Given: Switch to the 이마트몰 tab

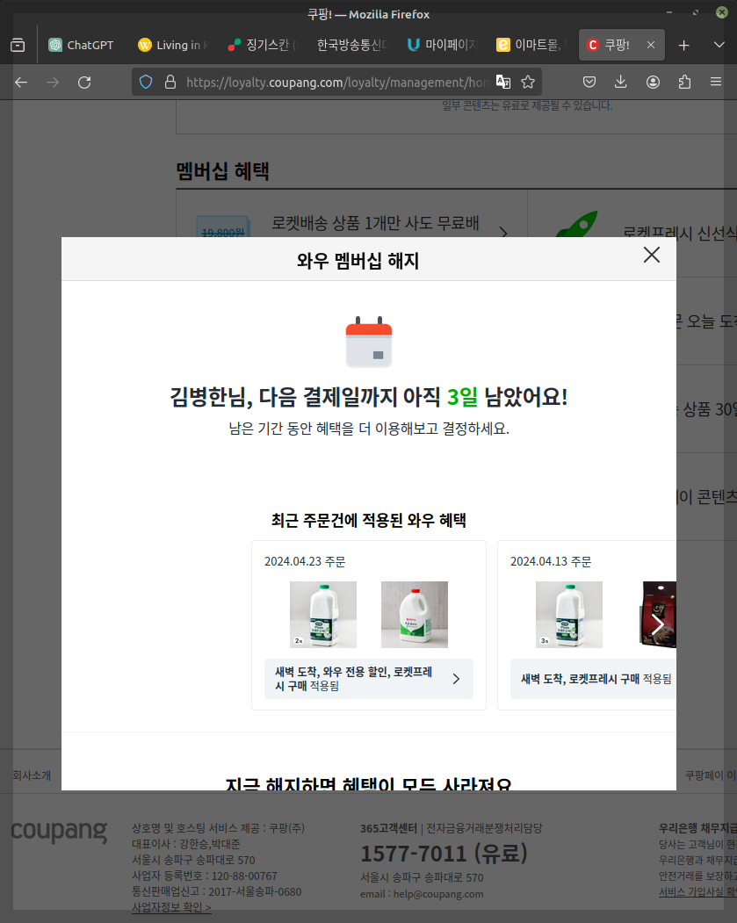Looking at the screenshot, I should [531, 45].
